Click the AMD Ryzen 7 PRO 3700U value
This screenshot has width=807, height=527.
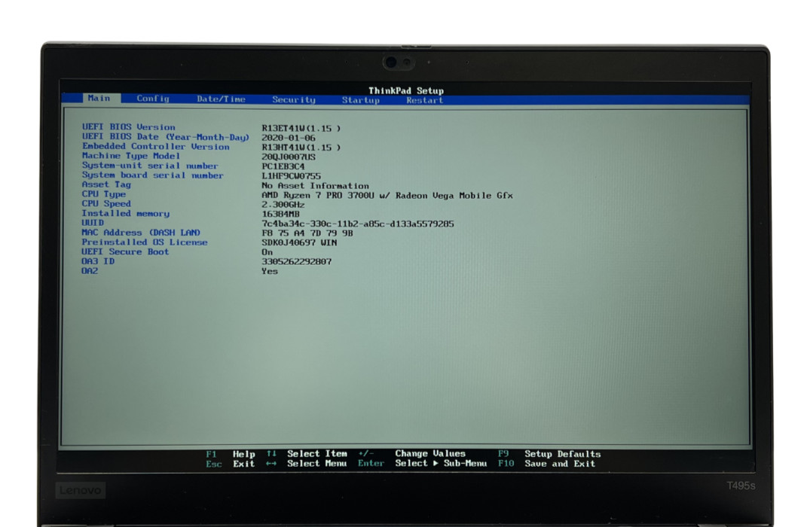tap(387, 196)
